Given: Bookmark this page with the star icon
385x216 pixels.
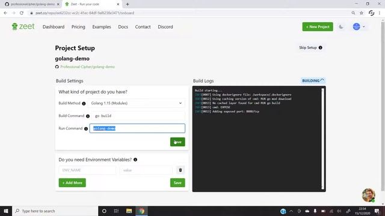Looking at the screenshot, I should (362, 13).
